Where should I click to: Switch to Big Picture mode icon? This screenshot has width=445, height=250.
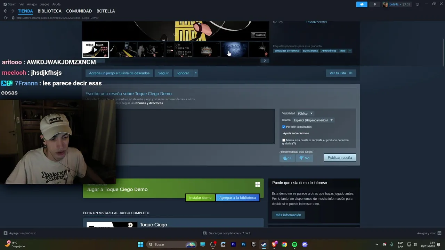pos(418,4)
